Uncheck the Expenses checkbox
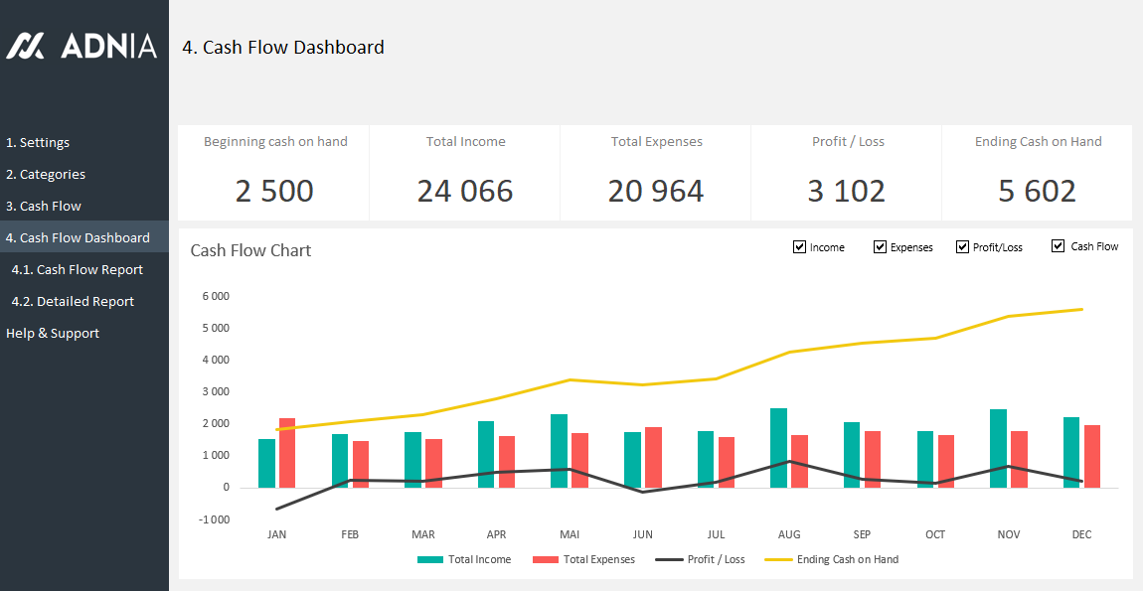This screenshot has width=1143, height=591. point(880,247)
